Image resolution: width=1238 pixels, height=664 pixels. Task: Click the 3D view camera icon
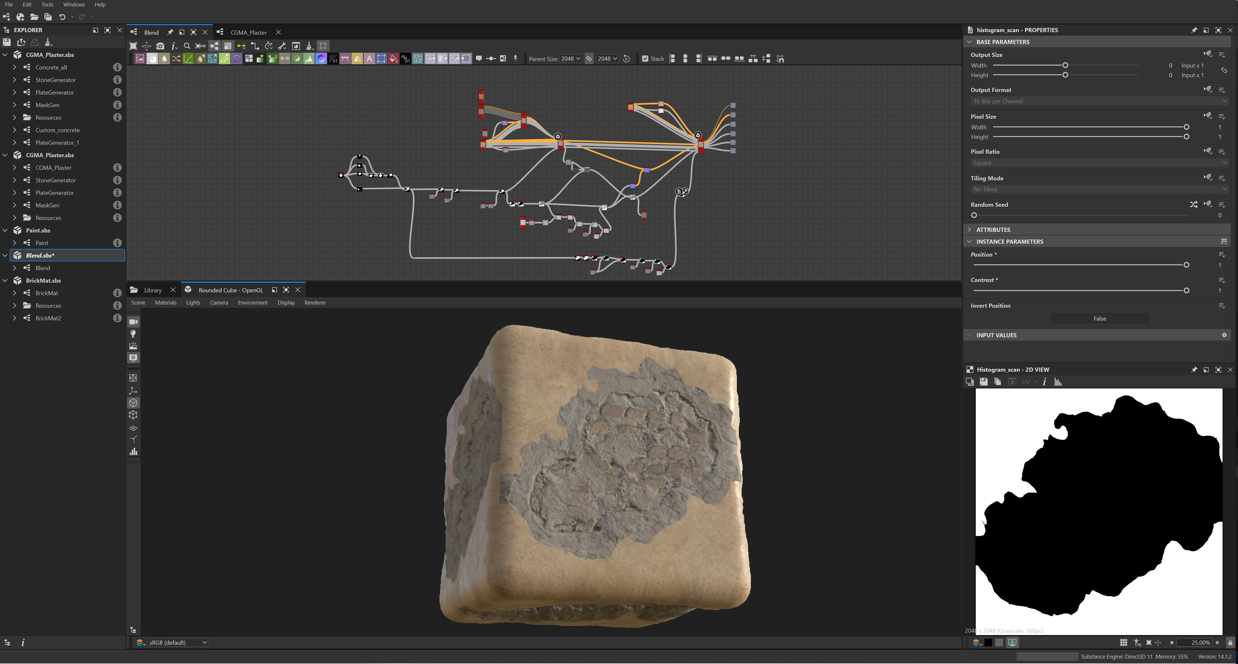[x=133, y=322]
